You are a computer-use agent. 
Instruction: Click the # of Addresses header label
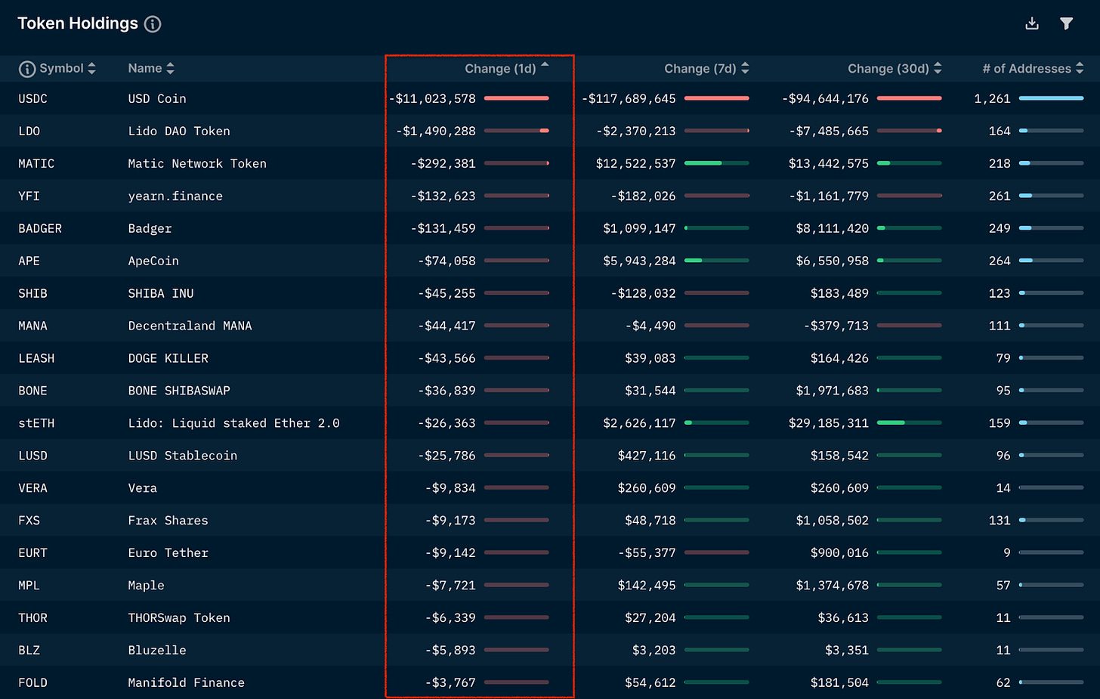[1027, 69]
